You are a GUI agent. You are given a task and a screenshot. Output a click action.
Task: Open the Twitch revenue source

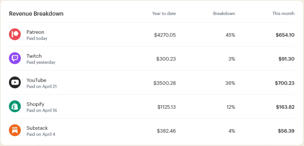[x=34, y=56]
